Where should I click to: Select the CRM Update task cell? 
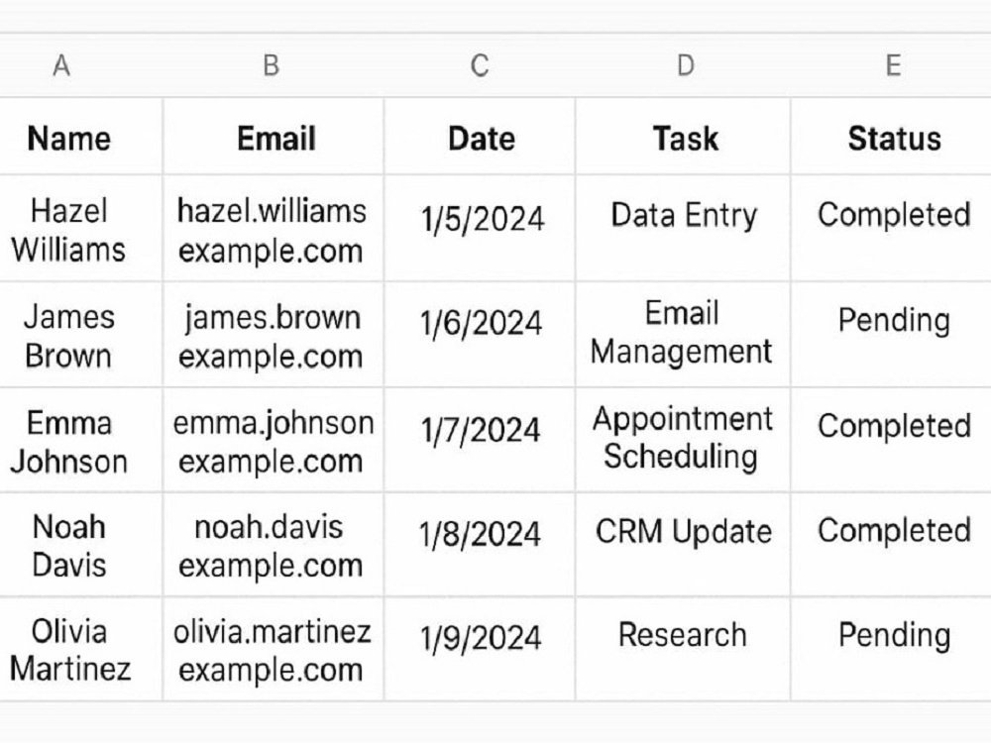684,545
